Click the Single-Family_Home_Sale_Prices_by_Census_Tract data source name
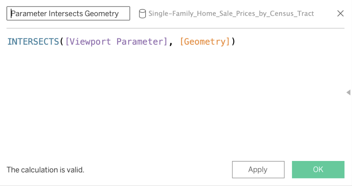The width and height of the screenshot is (352, 186). 231,14
